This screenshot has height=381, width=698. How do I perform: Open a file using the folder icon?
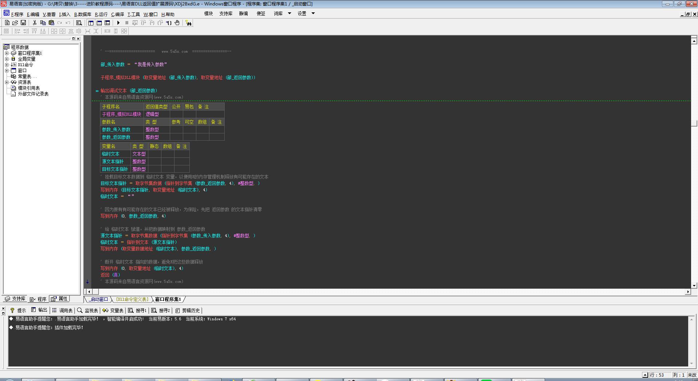(x=15, y=23)
